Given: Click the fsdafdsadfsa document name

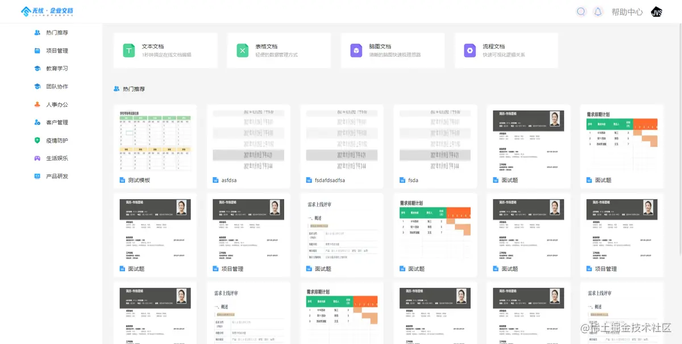Looking at the screenshot, I should [330, 181].
